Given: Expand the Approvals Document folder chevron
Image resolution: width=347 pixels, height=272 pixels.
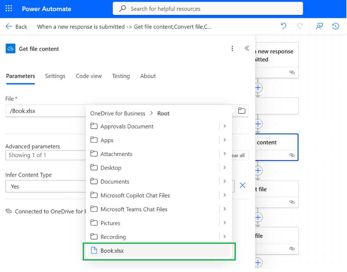Looking at the screenshot, I should point(225,126).
